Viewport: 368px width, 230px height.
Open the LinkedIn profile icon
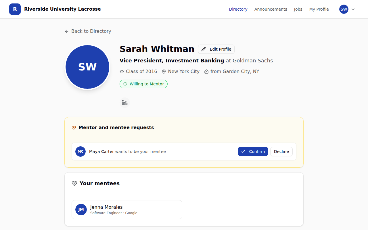[x=125, y=103]
